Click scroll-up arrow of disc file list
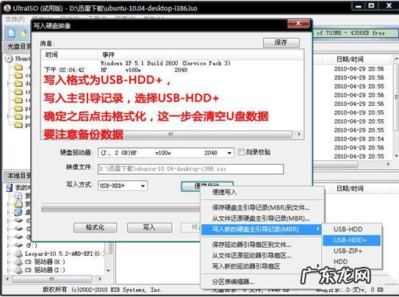Screen dimensions: 399x297 pos(396,59)
